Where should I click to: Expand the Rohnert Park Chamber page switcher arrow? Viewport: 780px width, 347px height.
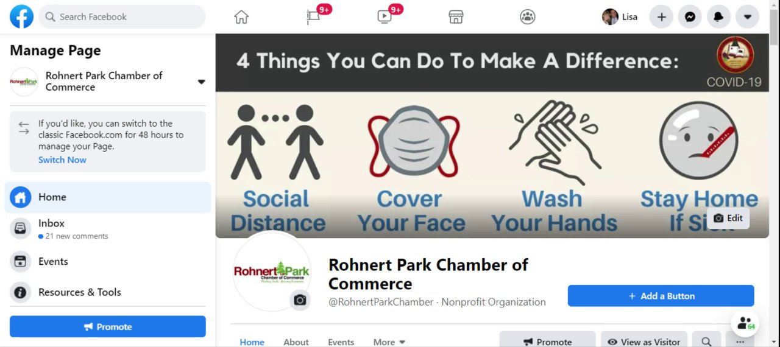[201, 82]
